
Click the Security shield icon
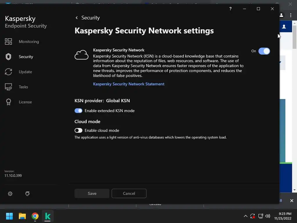(x=8, y=57)
